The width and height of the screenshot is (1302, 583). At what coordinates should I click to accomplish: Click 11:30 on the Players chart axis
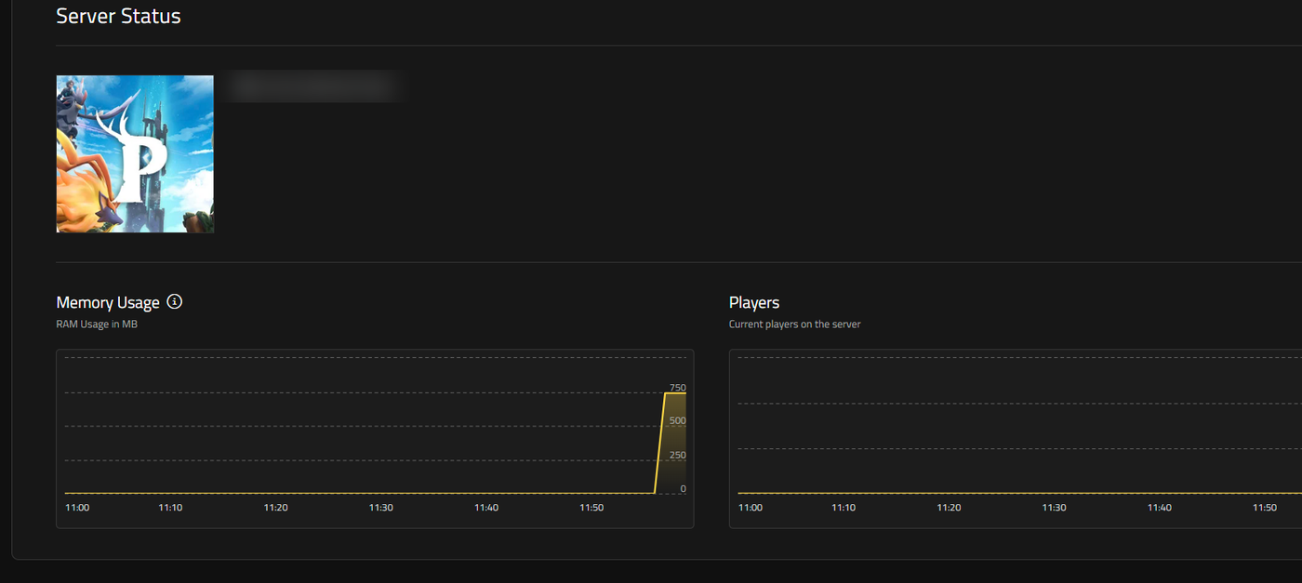coord(1054,508)
